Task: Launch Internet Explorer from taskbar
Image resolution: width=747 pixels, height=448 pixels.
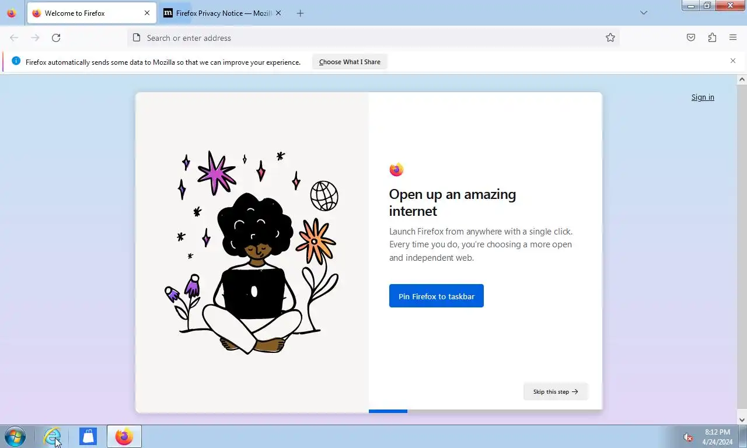Action: pos(52,436)
